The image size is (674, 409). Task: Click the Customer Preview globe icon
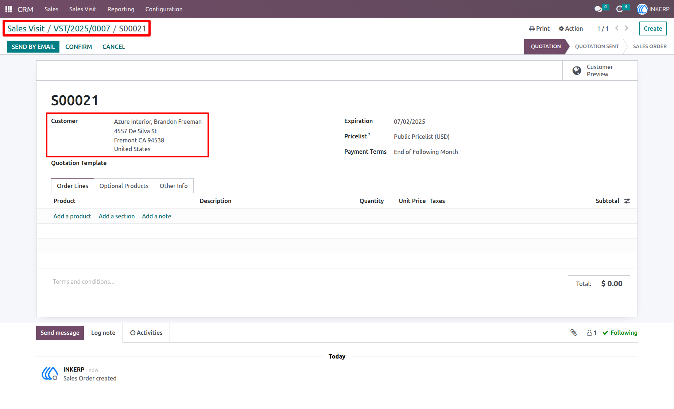[577, 70]
